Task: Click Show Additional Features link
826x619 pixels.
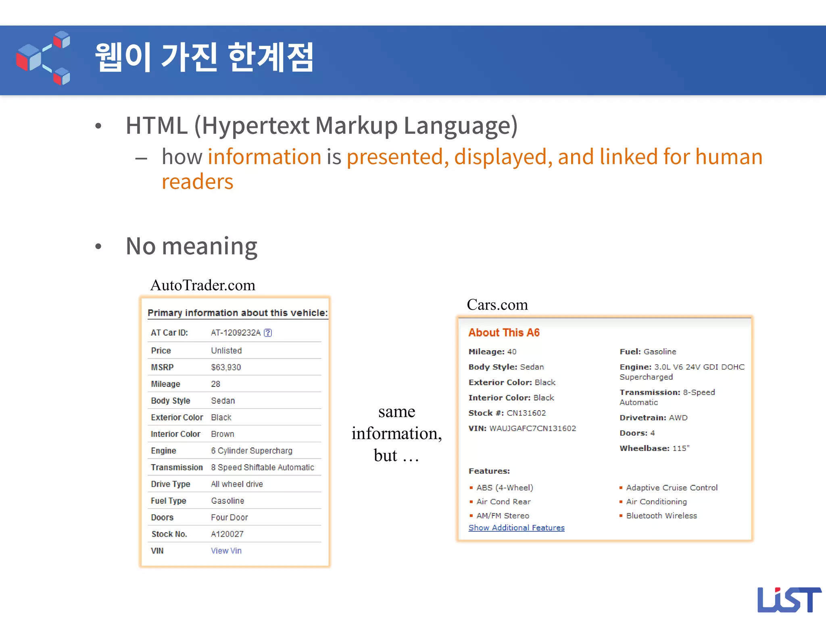Action: pos(516,528)
